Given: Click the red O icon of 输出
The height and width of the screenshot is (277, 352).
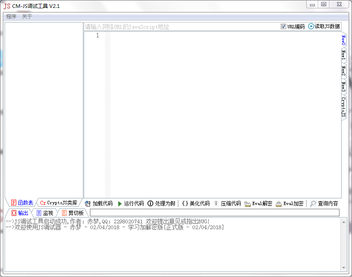Looking at the screenshot, I should tap(14, 213).
